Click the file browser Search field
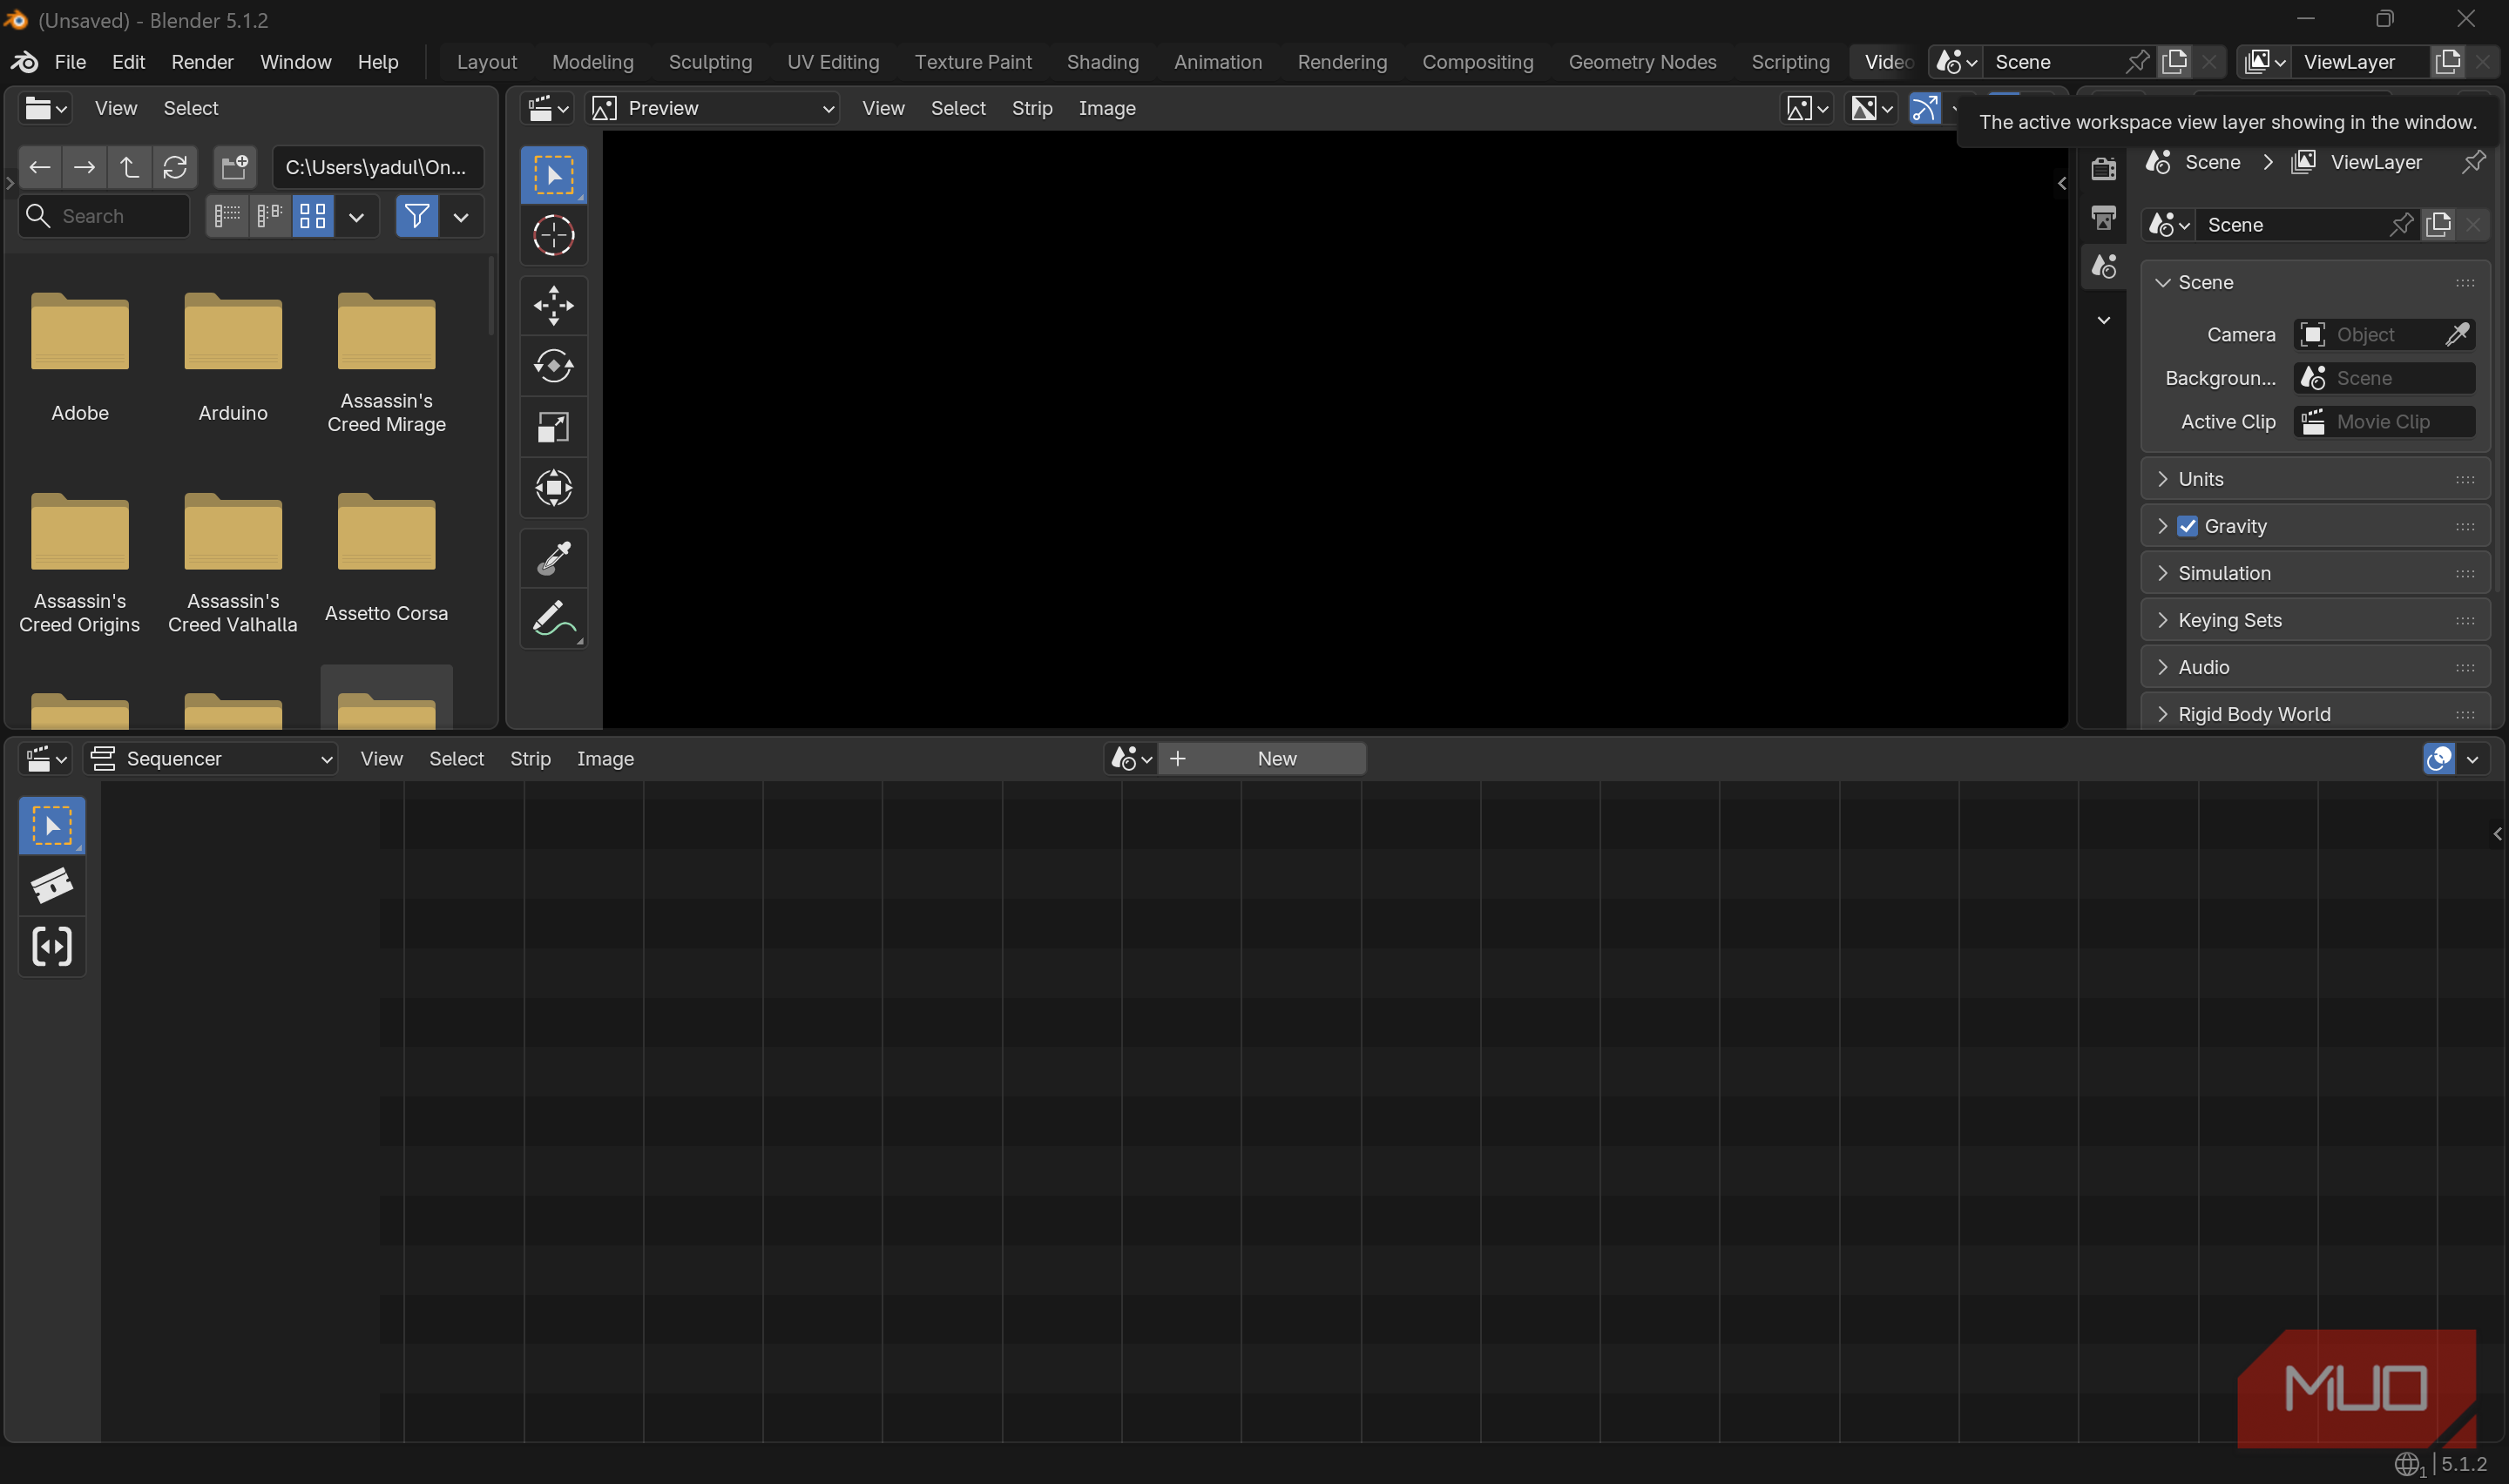The height and width of the screenshot is (1484, 2509). coord(104,216)
